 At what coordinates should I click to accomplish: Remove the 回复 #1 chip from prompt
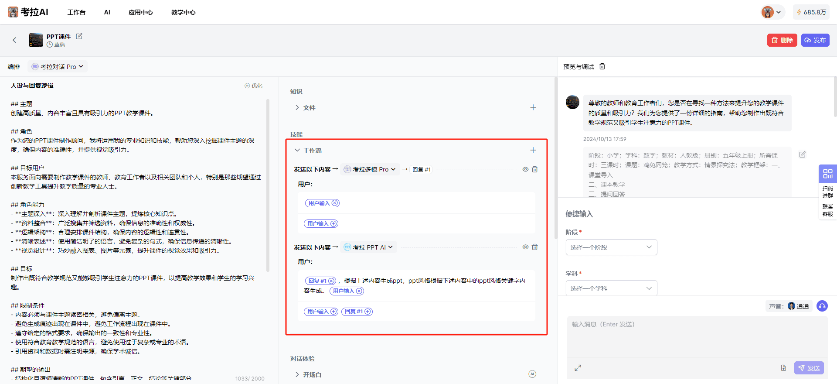click(x=331, y=281)
